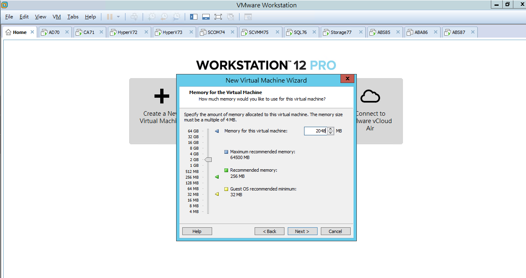526x278 pixels.
Task: Switch to the ABA86 tab
Action: pos(423,32)
